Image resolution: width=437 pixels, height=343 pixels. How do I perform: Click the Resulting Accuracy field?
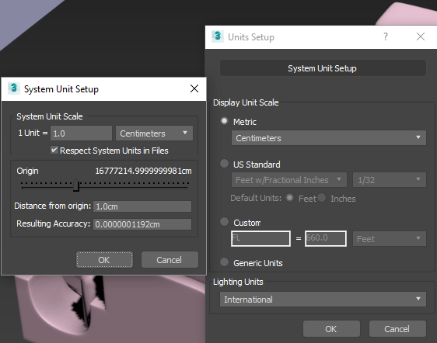142,224
